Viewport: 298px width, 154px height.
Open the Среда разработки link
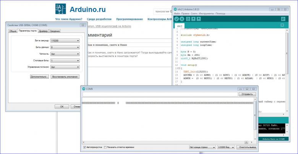(99, 19)
